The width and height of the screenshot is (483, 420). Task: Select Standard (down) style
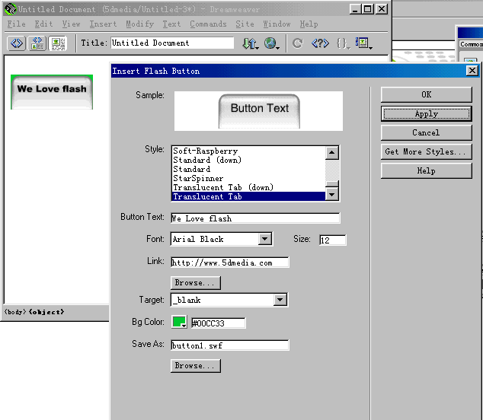click(248, 160)
